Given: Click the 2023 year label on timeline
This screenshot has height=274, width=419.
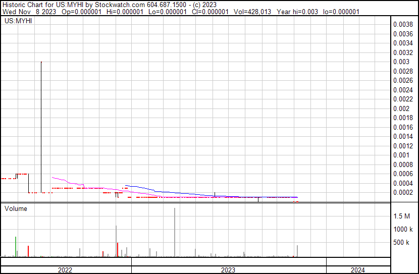Looking at the screenshot, I should (x=228, y=270).
